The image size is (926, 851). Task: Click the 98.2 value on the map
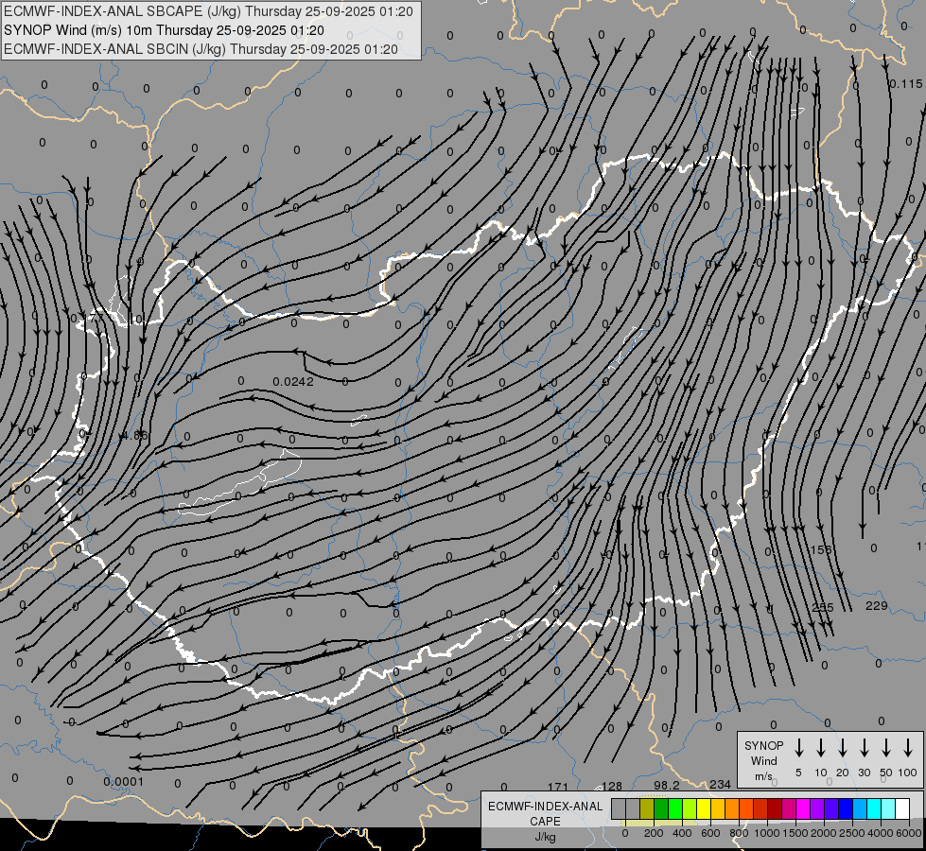(x=667, y=785)
